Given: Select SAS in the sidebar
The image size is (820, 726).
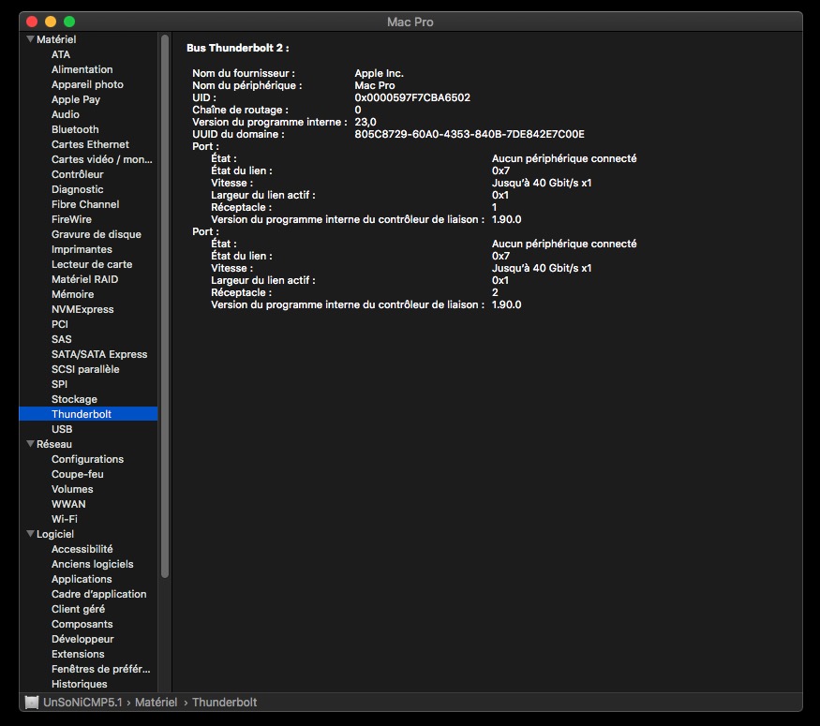Looking at the screenshot, I should [61, 339].
